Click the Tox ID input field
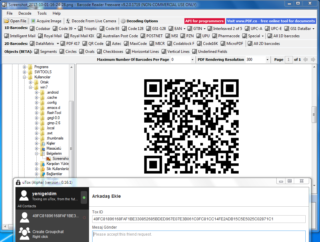 coord(199,219)
